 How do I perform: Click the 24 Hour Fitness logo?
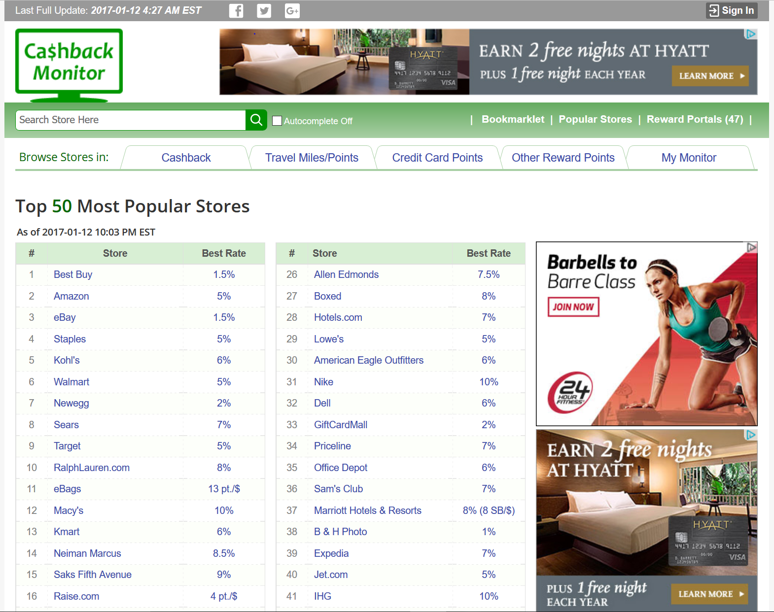click(570, 392)
